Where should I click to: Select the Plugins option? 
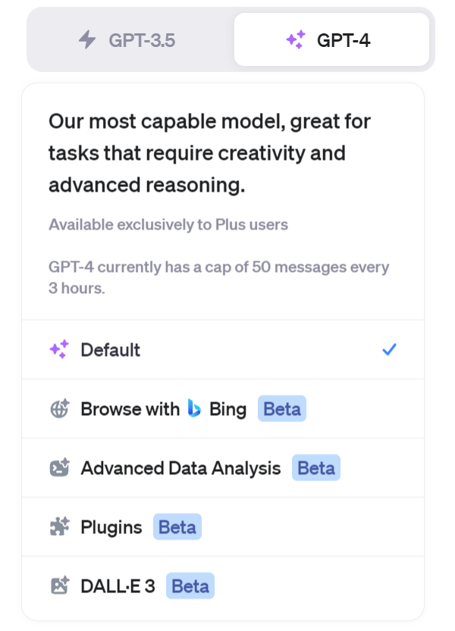coord(223,526)
